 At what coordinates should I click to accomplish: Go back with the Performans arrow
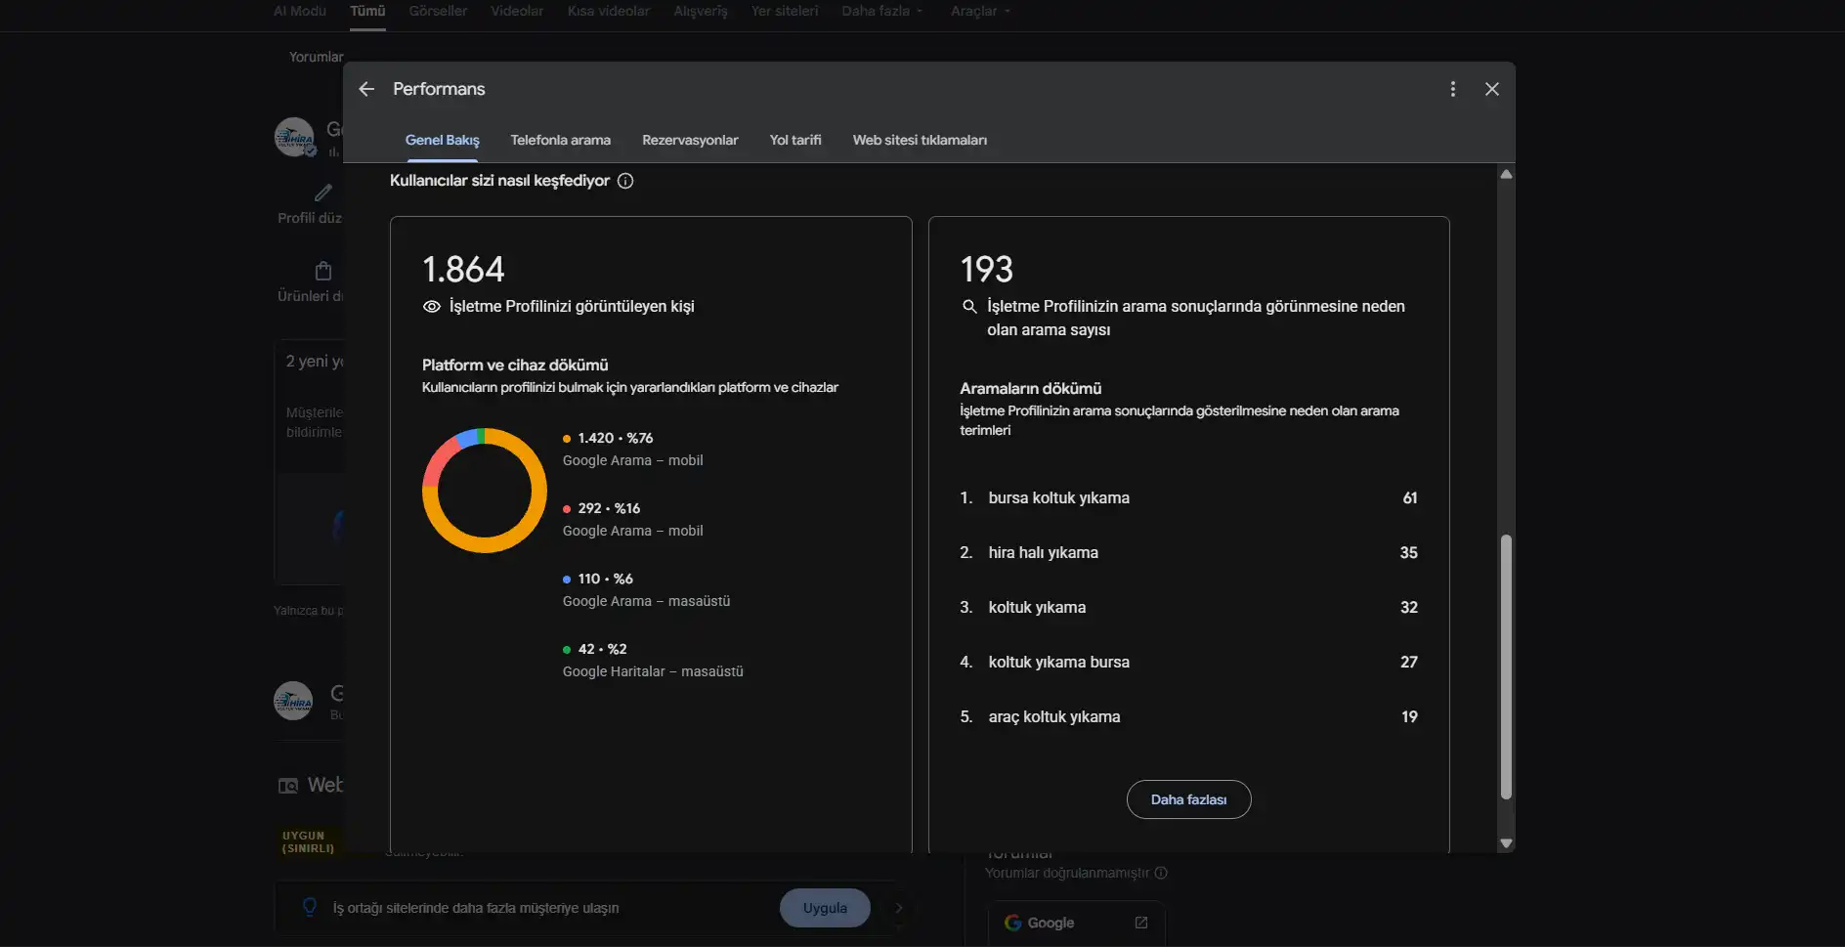(366, 89)
